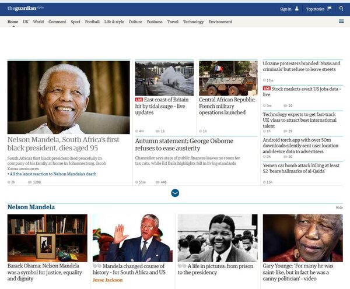The height and width of the screenshot is (289, 350).
Task: Open the Jesse Jackson author link
Action: [x=108, y=280]
